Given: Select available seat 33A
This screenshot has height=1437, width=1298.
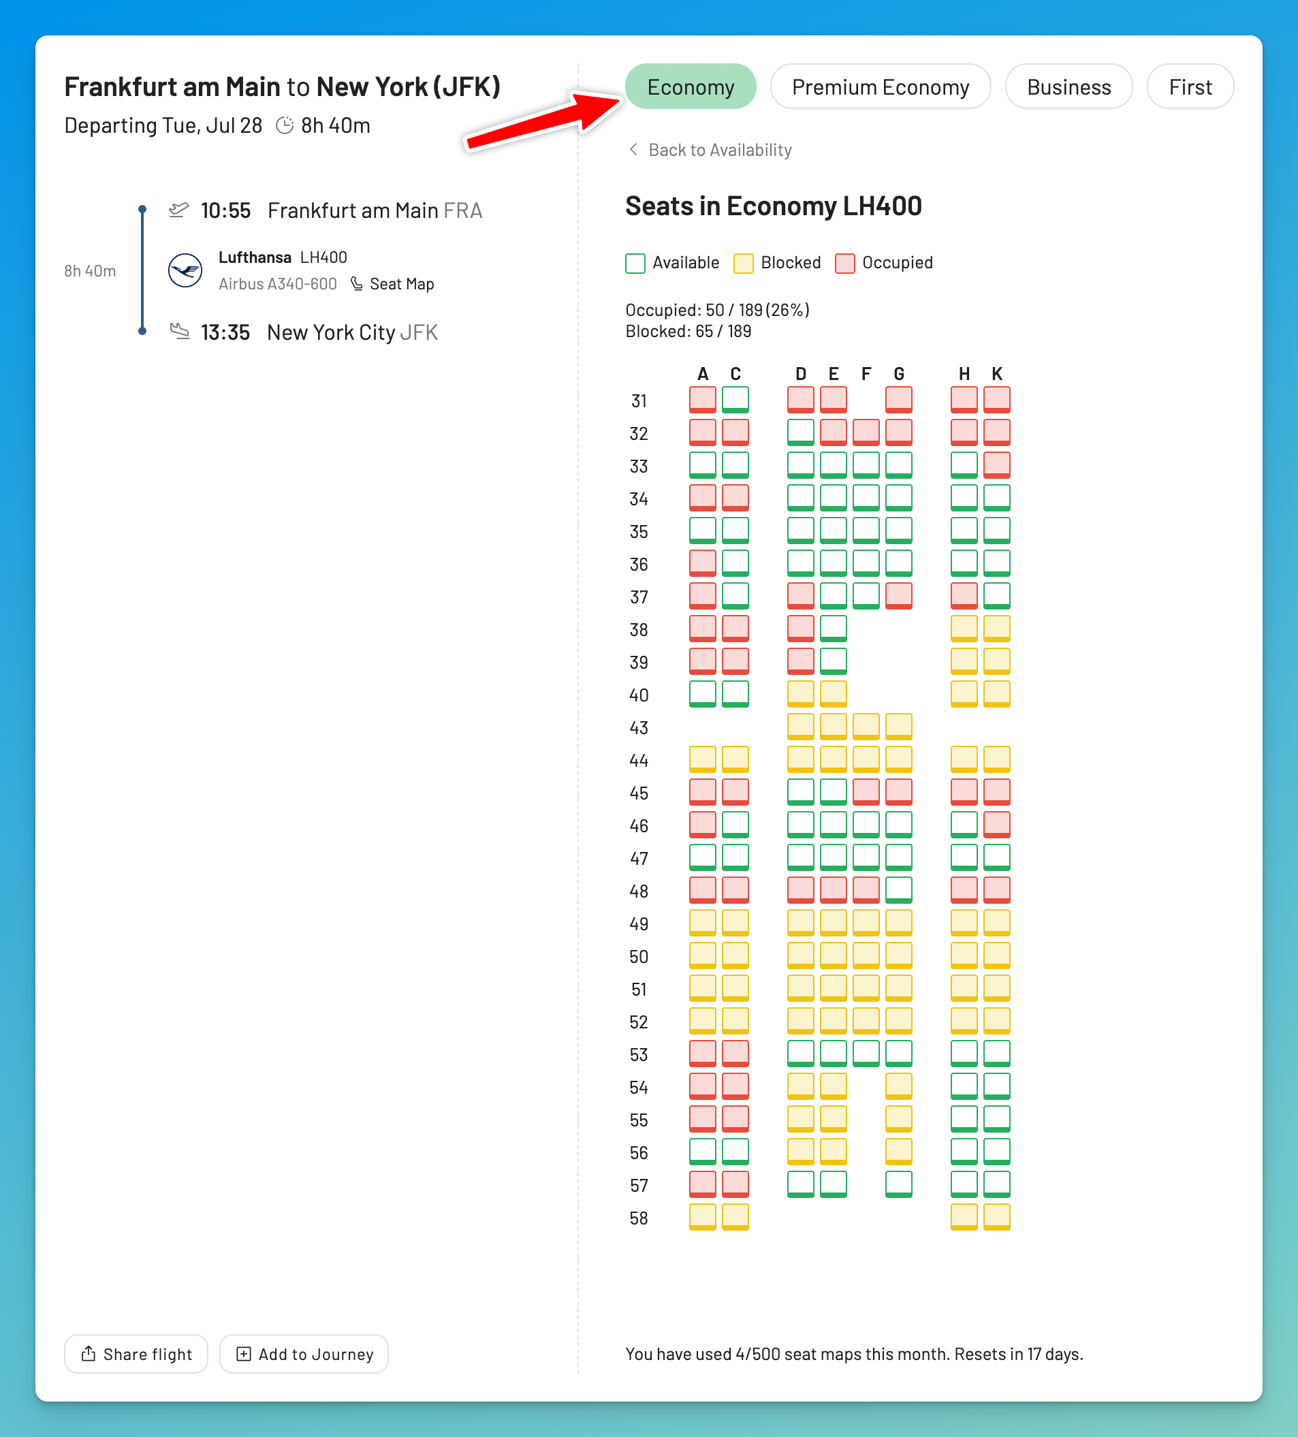Looking at the screenshot, I should click(x=702, y=465).
